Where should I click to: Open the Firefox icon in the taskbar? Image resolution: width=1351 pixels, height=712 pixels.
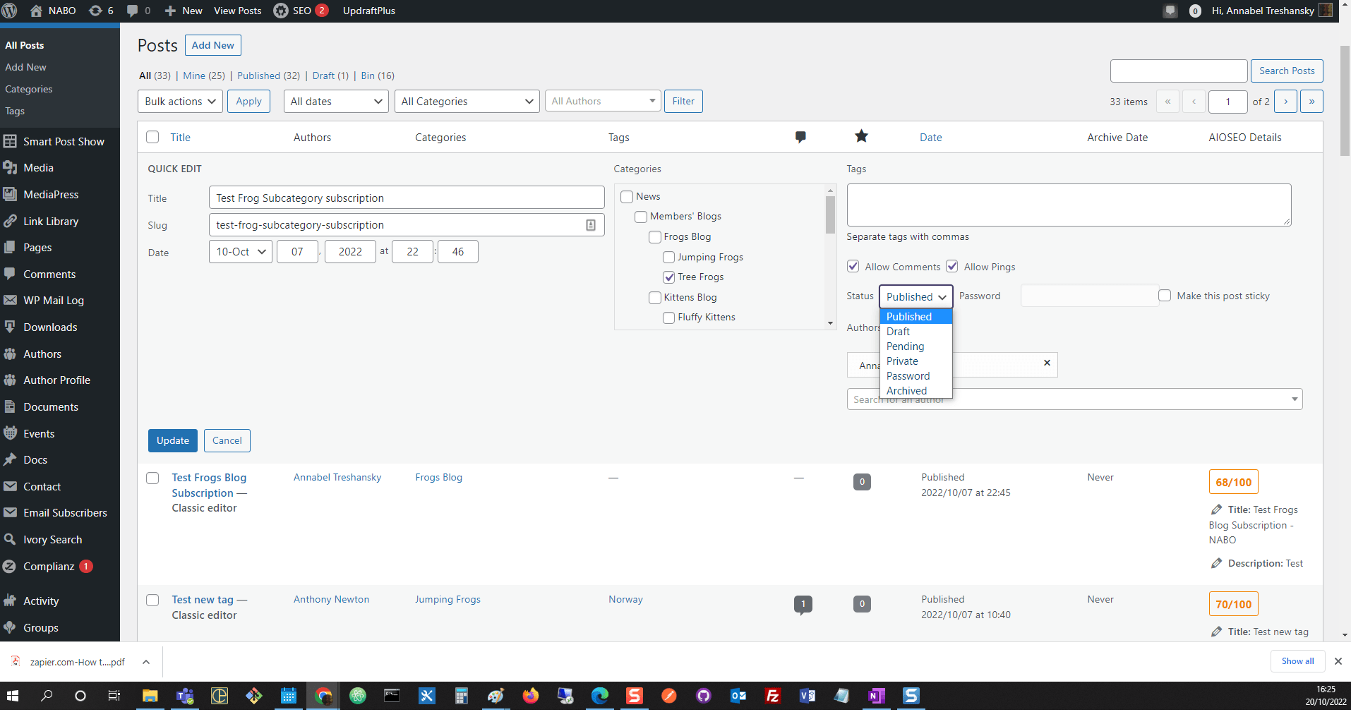pyautogui.click(x=530, y=696)
